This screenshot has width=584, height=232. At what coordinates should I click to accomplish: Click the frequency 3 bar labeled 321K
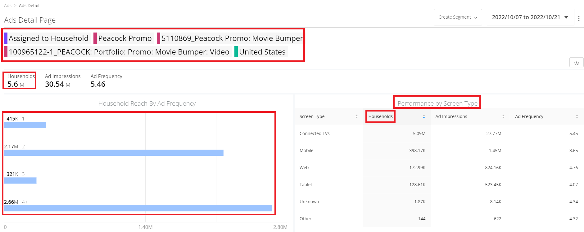[x=20, y=180]
